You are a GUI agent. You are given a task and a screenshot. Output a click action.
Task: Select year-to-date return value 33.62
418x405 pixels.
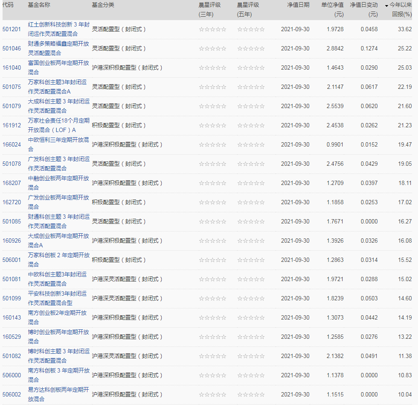(405, 29)
